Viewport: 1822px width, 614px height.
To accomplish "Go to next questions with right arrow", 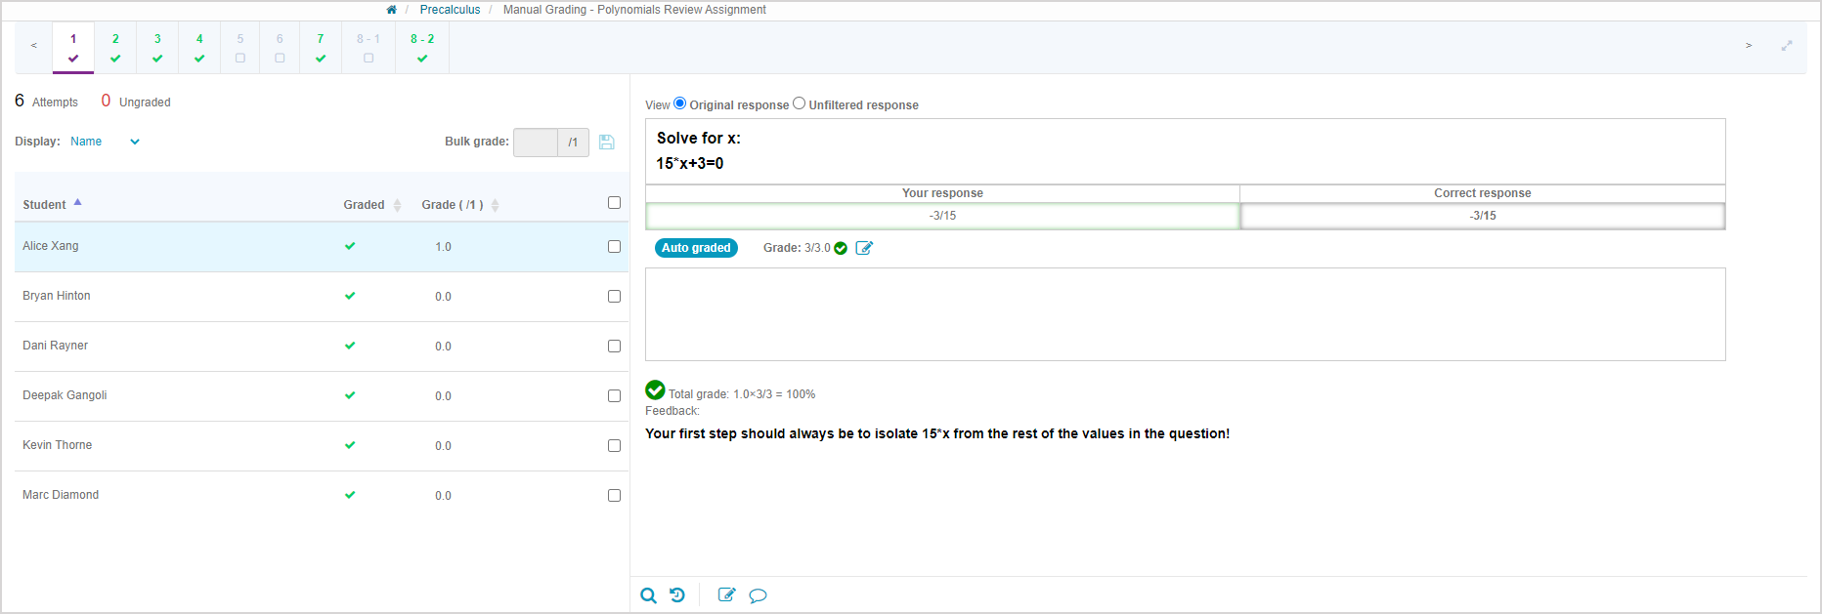I will (x=1749, y=46).
